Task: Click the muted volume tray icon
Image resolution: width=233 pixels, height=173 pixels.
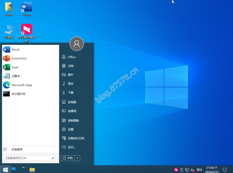Action: [x=192, y=170]
